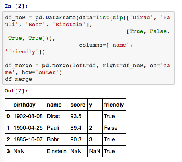
Task: Click the score cell 89.4
Action: 78,128
